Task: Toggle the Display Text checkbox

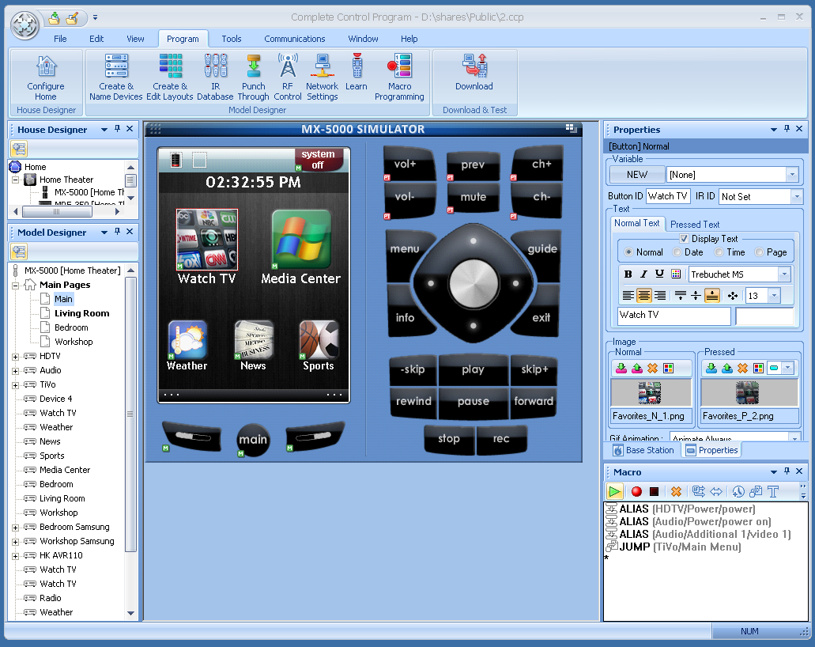Action: click(x=685, y=239)
